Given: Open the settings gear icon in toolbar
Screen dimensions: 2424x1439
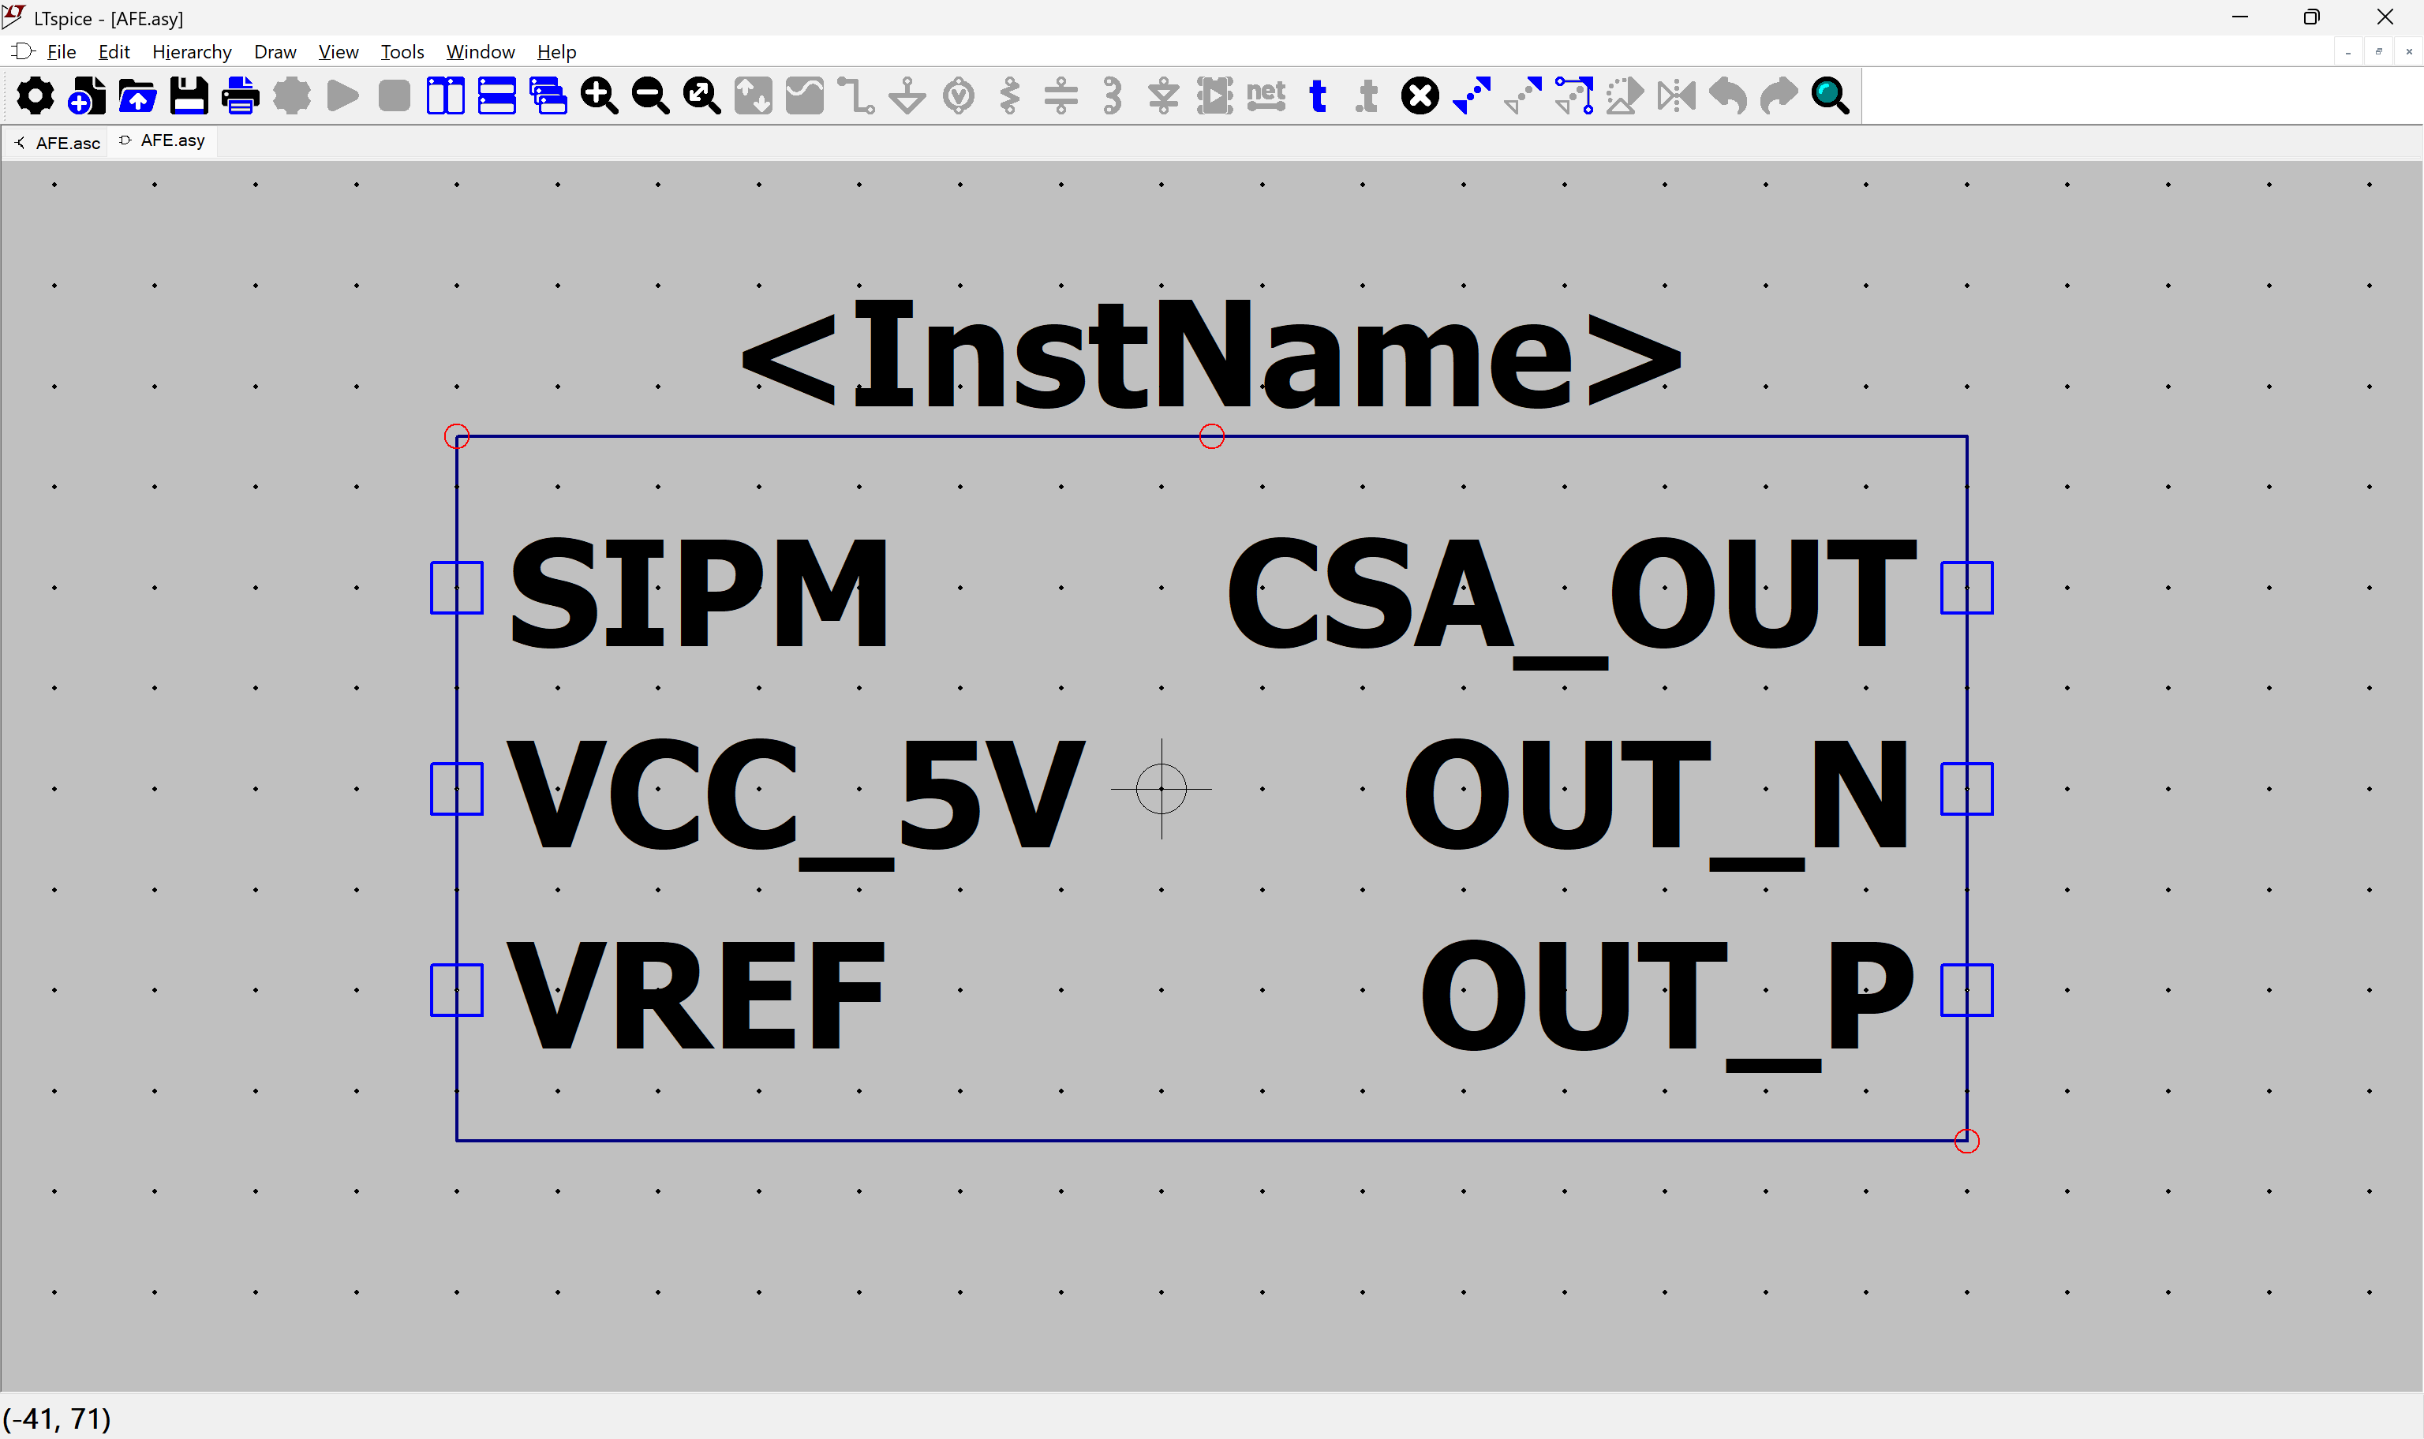Looking at the screenshot, I should (36, 96).
